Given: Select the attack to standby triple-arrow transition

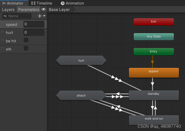Looking at the screenshot, I should pos(117,97).
